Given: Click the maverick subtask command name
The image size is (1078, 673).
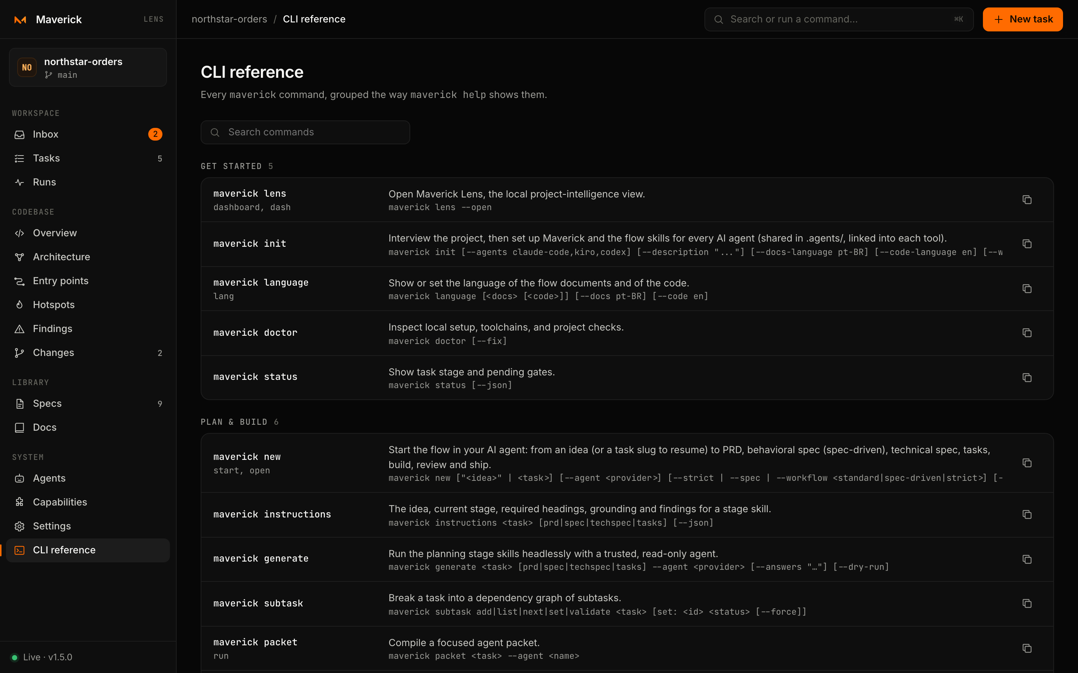Looking at the screenshot, I should coord(258,603).
